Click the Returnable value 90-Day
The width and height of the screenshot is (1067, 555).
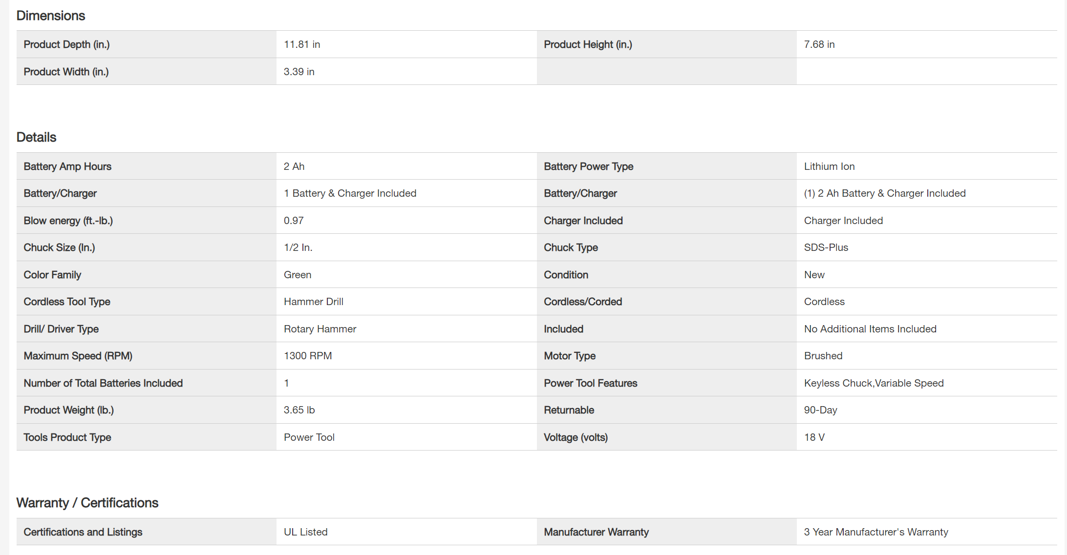point(820,410)
